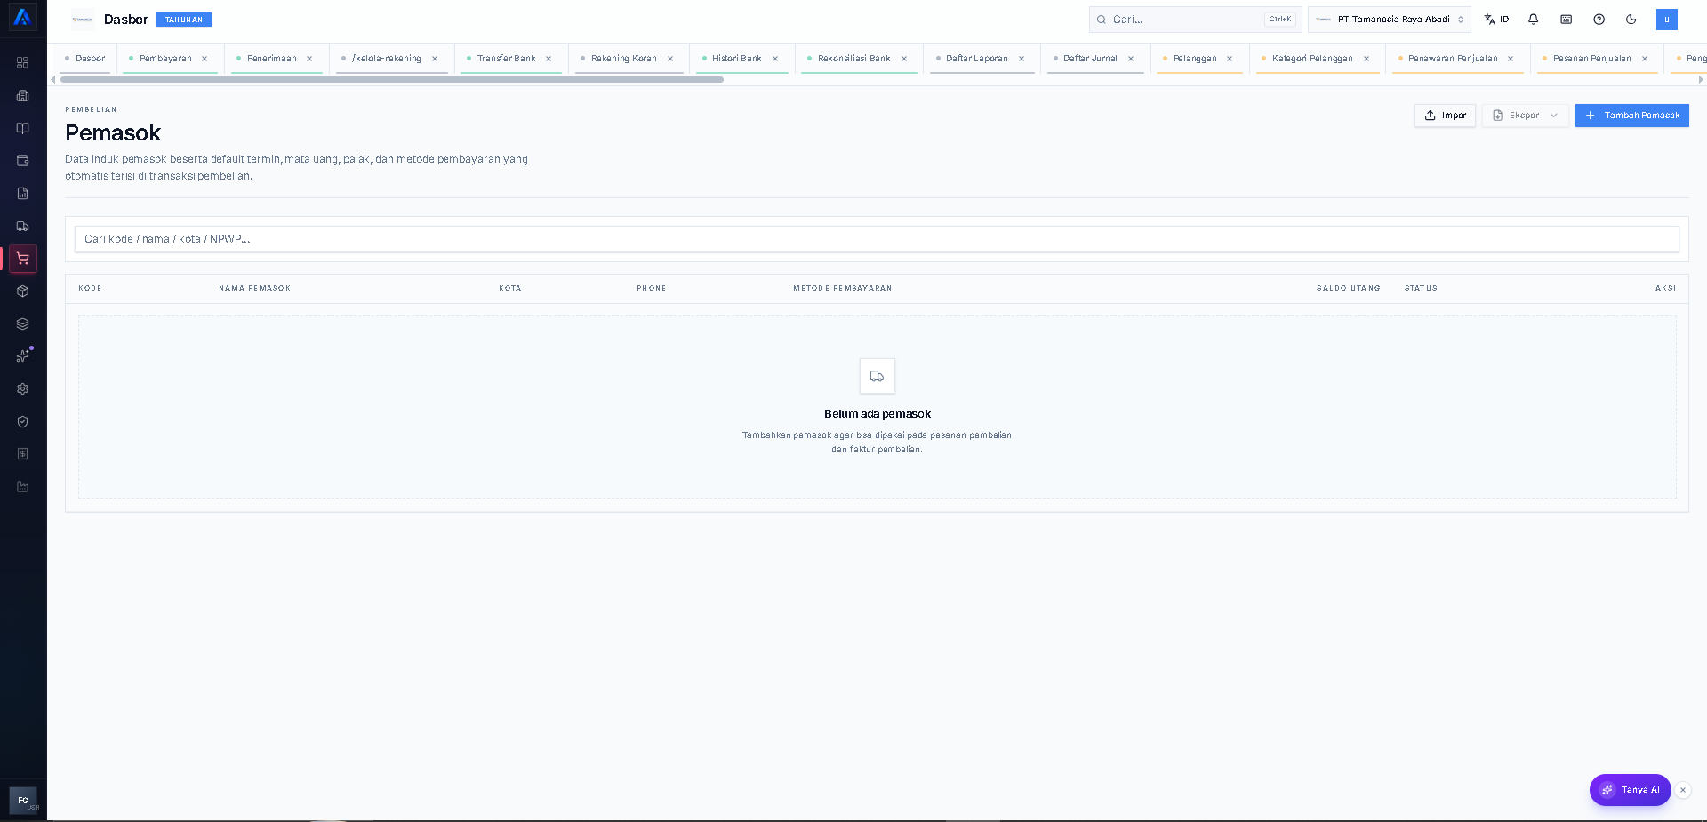Click the app logo in the sidebar
1707x822 pixels.
point(23,17)
